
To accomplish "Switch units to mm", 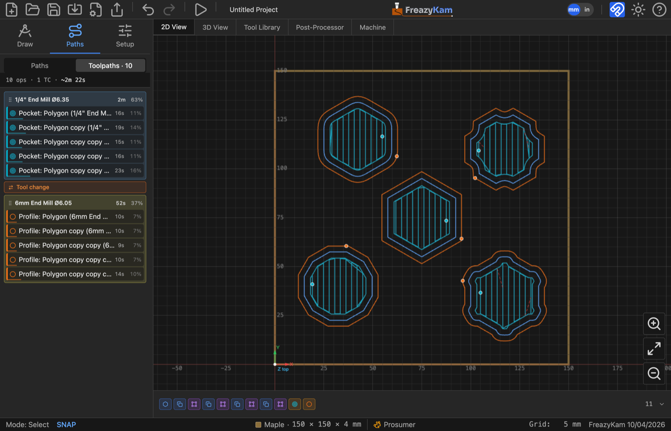I will click(574, 10).
